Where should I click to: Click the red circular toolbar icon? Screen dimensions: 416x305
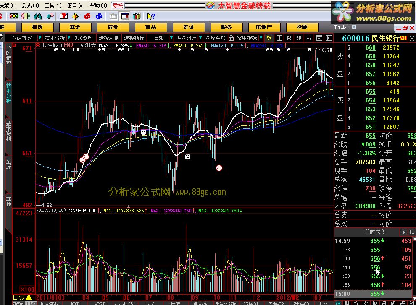(87, 16)
